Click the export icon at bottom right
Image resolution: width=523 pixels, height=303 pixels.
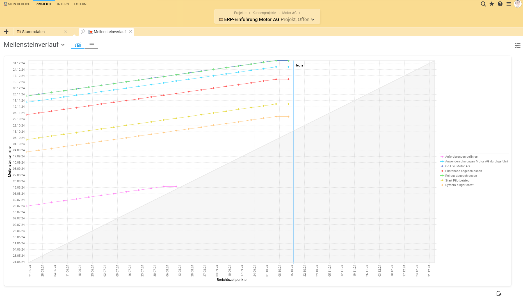[x=499, y=293]
